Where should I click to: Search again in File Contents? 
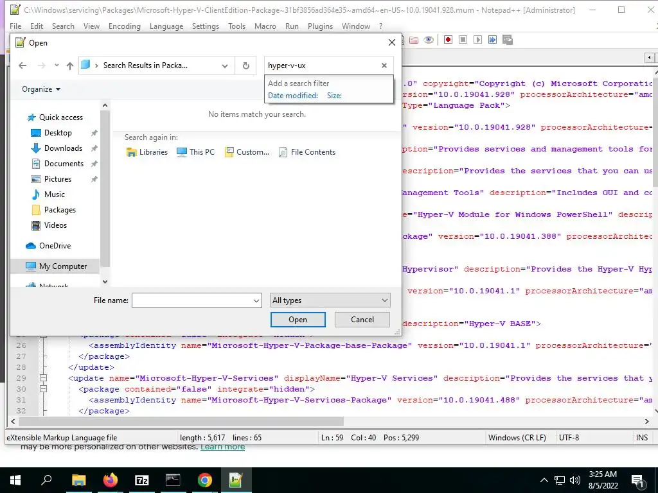tap(307, 152)
